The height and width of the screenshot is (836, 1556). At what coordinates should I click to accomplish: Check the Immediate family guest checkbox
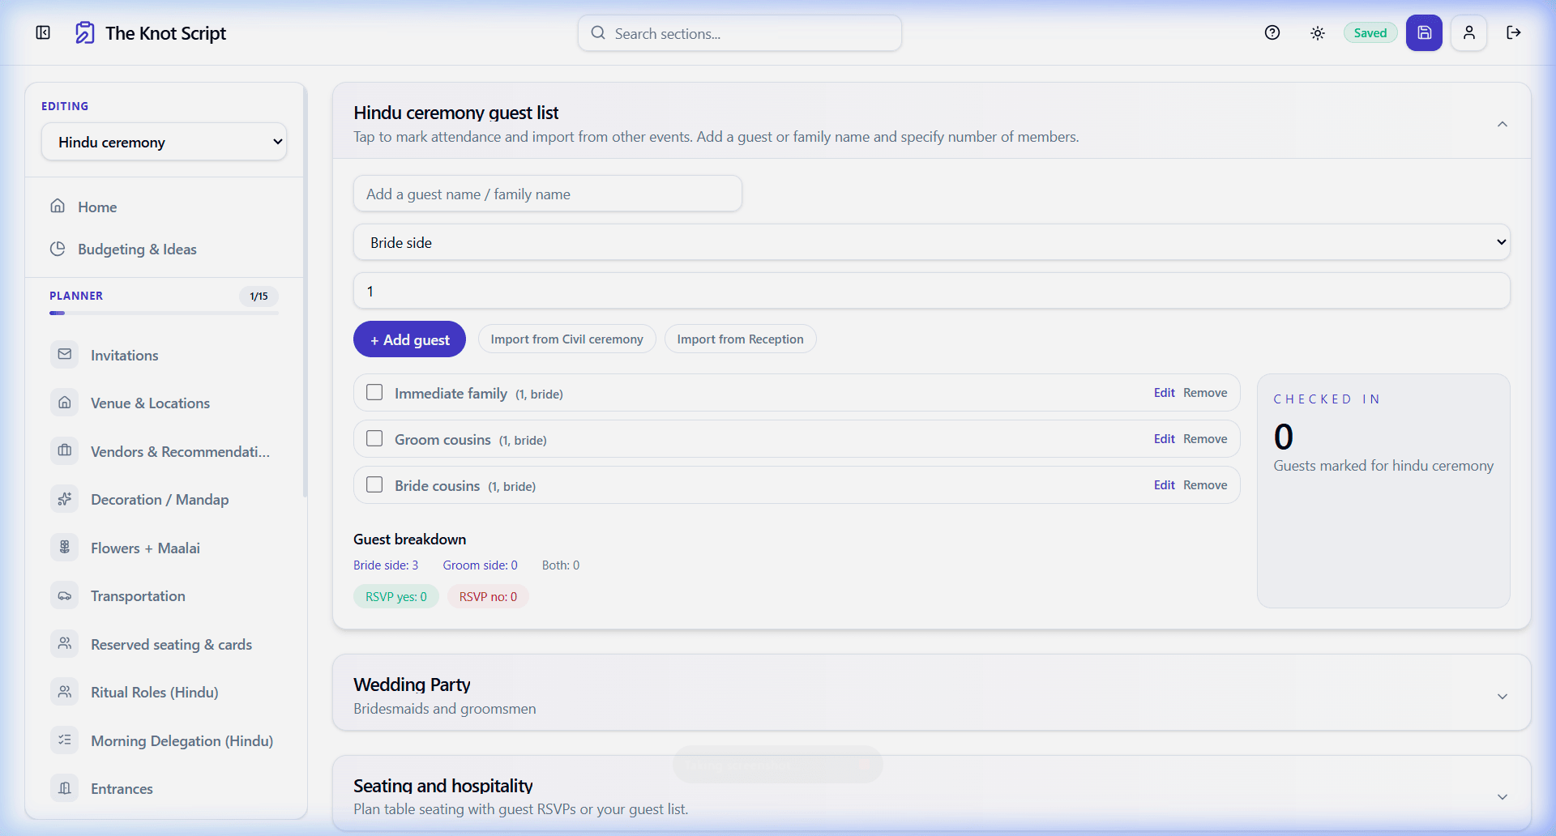pyautogui.click(x=374, y=392)
